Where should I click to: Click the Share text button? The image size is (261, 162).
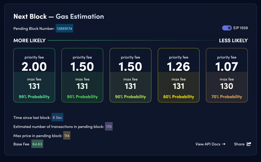click(x=239, y=144)
